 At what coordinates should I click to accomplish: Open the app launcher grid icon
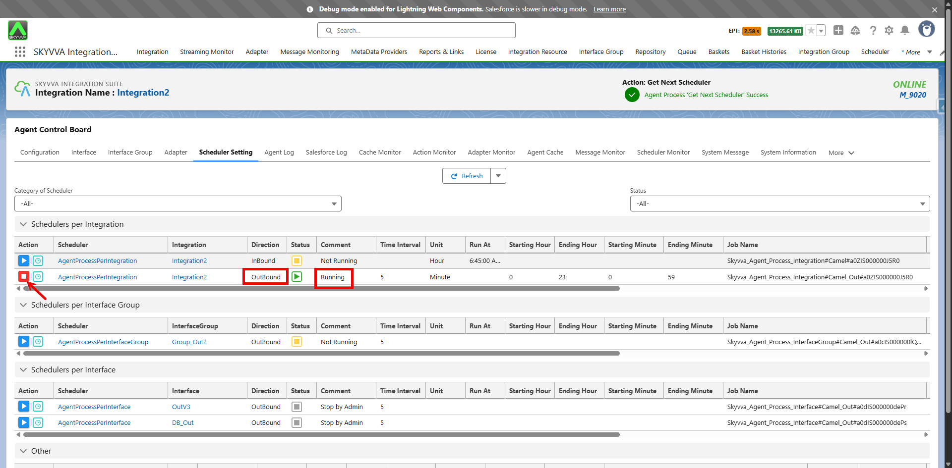[20, 52]
